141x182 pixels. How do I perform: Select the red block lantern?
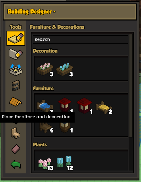(84, 106)
